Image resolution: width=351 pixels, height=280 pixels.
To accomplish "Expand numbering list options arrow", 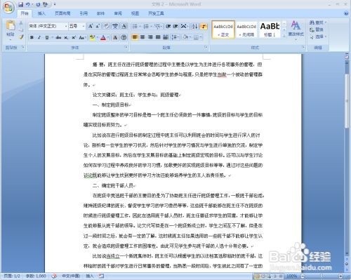I will (x=151, y=26).
